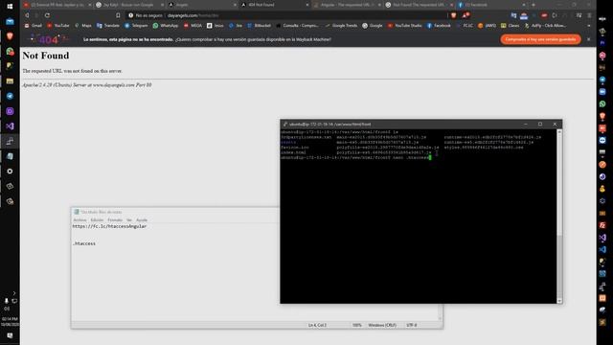The width and height of the screenshot is (613, 345).
Task: Open Formato menu in Notepad
Action: (115, 220)
